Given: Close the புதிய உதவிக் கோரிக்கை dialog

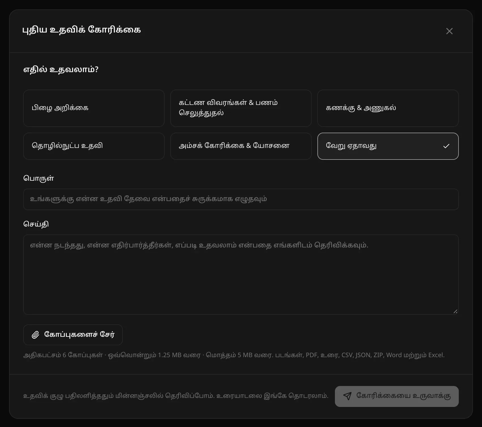Looking at the screenshot, I should click(x=449, y=31).
